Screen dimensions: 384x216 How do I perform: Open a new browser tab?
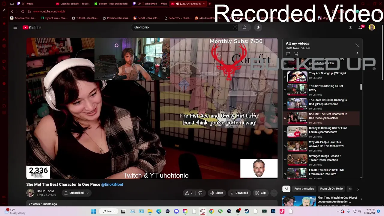pos(210,4)
